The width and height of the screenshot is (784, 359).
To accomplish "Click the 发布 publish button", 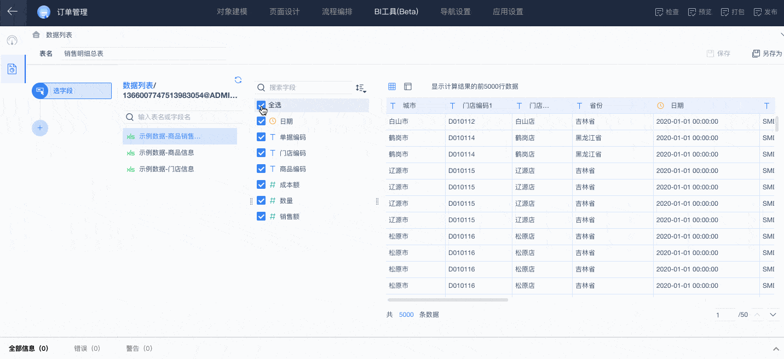I will [765, 11].
